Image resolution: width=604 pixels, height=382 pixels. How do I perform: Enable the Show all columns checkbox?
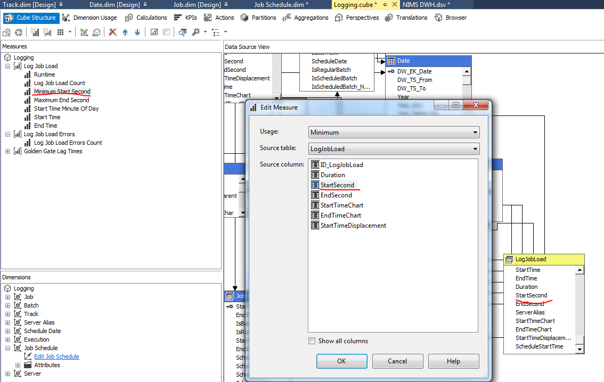(312, 341)
